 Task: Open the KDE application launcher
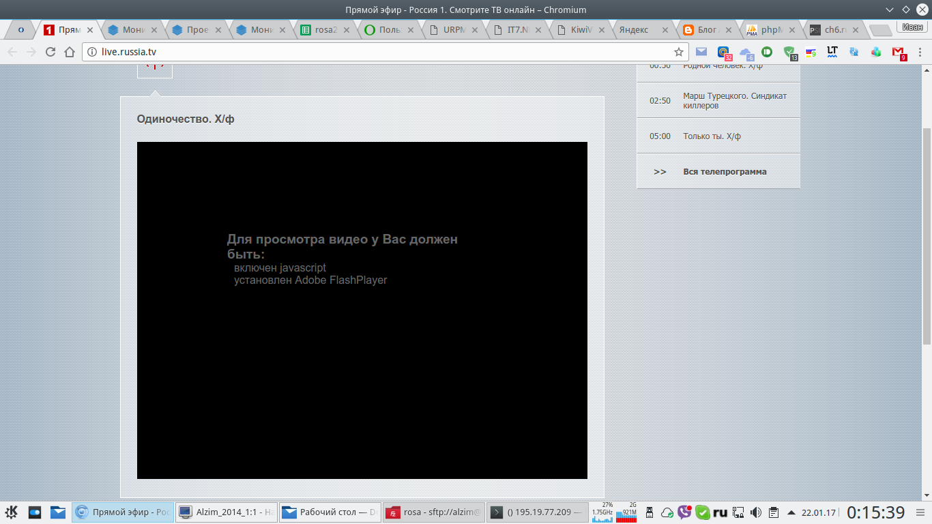12,512
